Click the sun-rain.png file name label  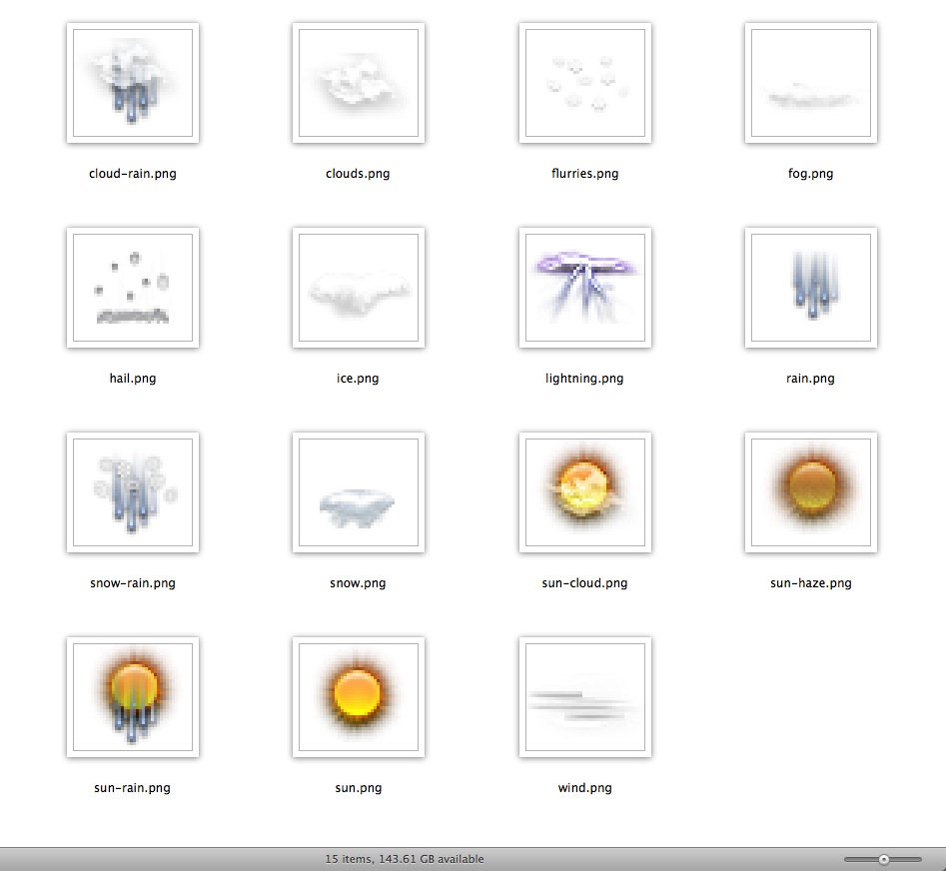133,788
